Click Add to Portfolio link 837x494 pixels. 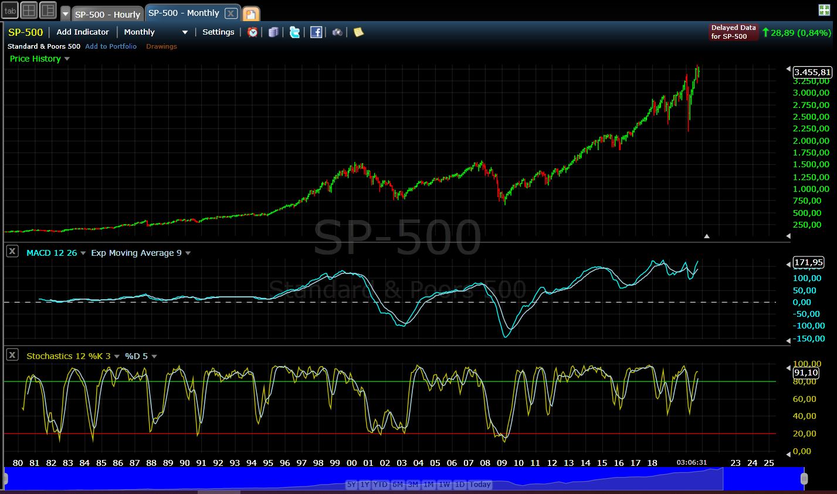[x=111, y=46]
